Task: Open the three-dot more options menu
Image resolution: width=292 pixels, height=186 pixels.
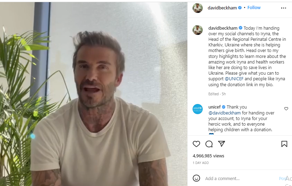Action: [283, 8]
